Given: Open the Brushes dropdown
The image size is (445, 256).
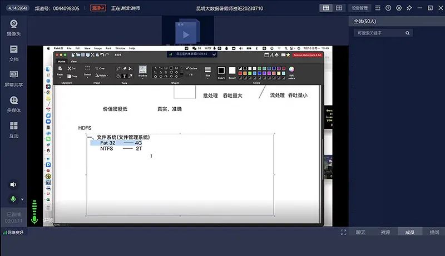Looking at the screenshot, I should tap(143, 72).
